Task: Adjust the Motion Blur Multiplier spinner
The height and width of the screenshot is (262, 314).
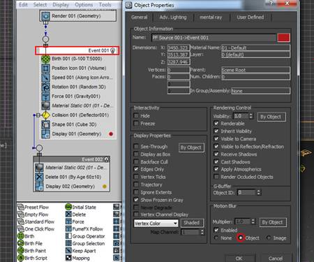Action: [x=253, y=221]
